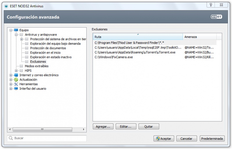Select the uTorrent.exe exclusion row
Screen dimensions: 232x149
pyautogui.click(x=155, y=52)
